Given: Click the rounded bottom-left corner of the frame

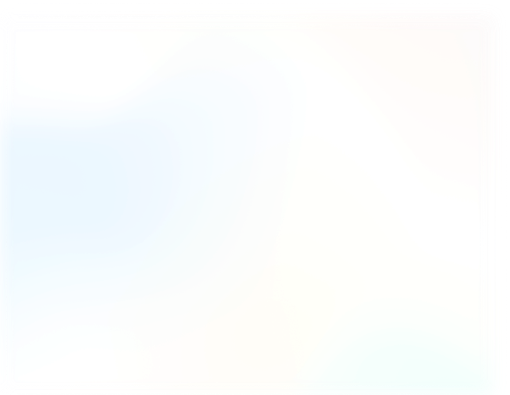Looking at the screenshot, I should click(10, 385).
